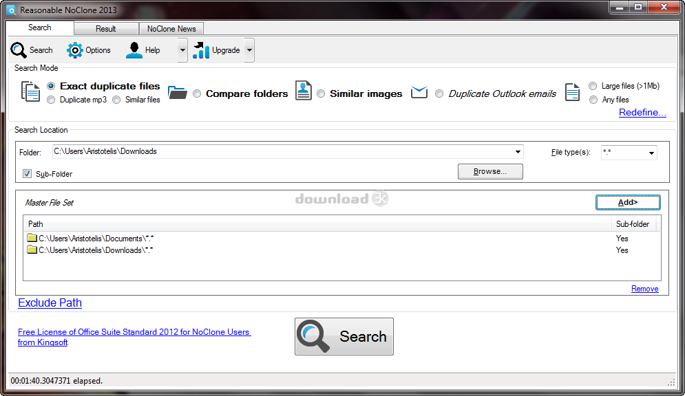
Task: Click the Help person icon
Action: pos(134,50)
